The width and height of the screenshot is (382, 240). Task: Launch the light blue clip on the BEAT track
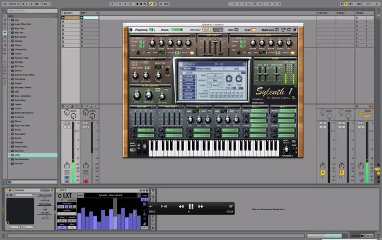[x=82, y=17]
